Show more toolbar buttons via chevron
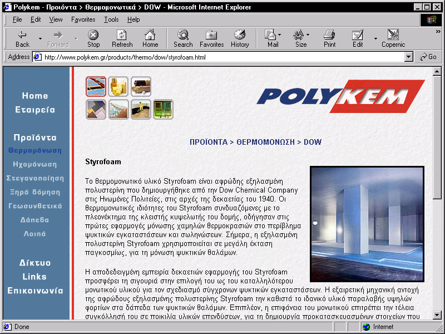Viewport: 445px width, 334px height. coord(438,32)
